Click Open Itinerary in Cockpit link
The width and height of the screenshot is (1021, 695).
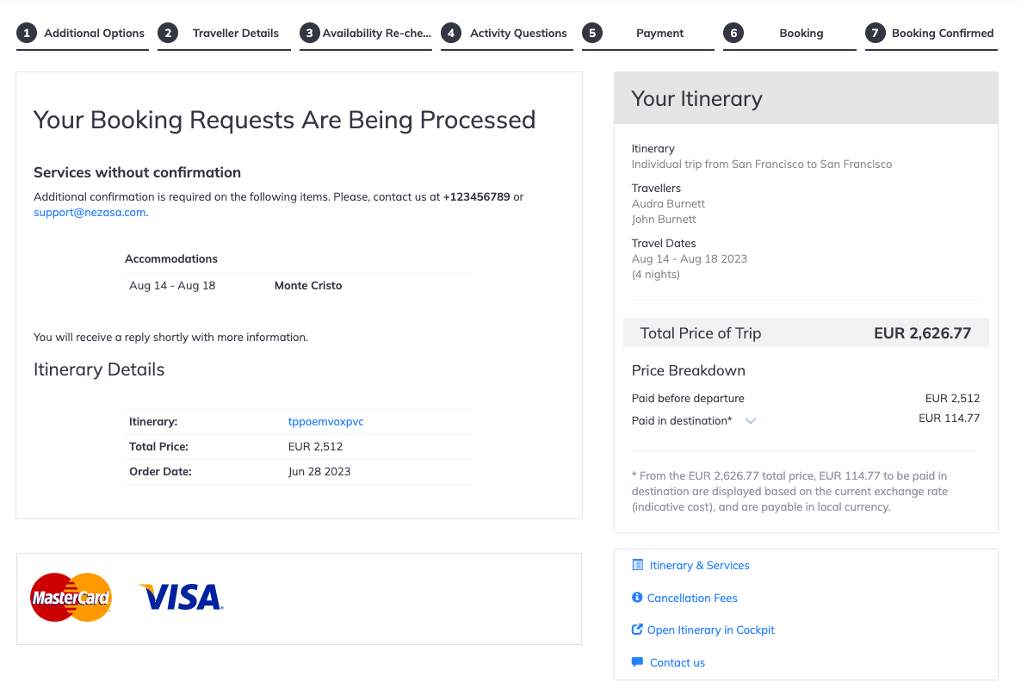pyautogui.click(x=711, y=630)
